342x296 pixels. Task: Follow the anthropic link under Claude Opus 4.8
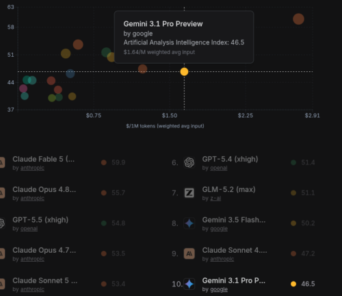[x=32, y=198]
